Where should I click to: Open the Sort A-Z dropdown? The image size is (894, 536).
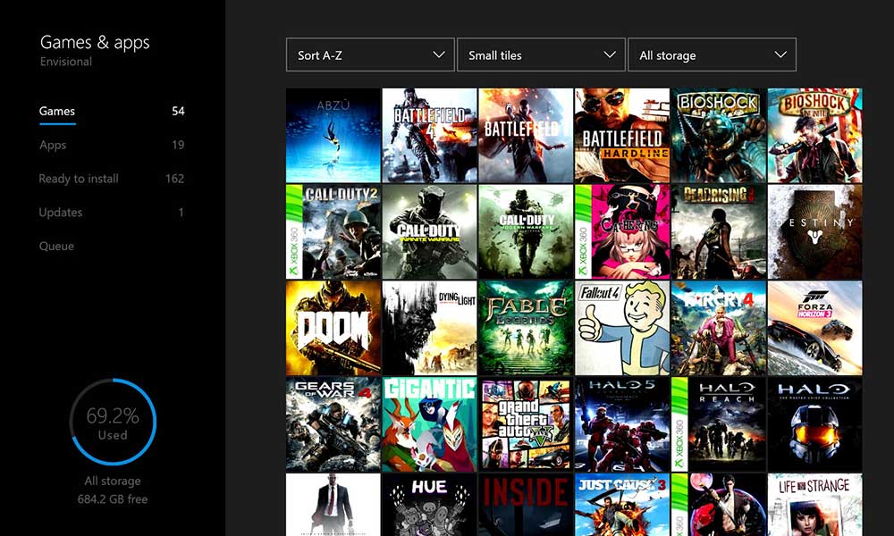[x=370, y=54]
